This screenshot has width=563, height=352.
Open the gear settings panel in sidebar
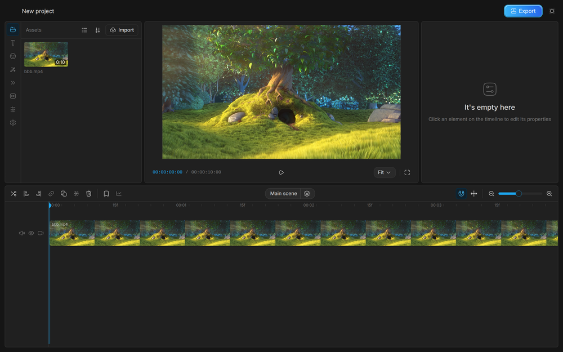point(13,122)
